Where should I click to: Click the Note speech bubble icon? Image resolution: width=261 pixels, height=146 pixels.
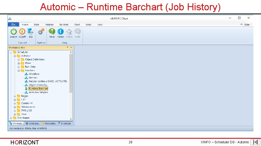coord(77,31)
